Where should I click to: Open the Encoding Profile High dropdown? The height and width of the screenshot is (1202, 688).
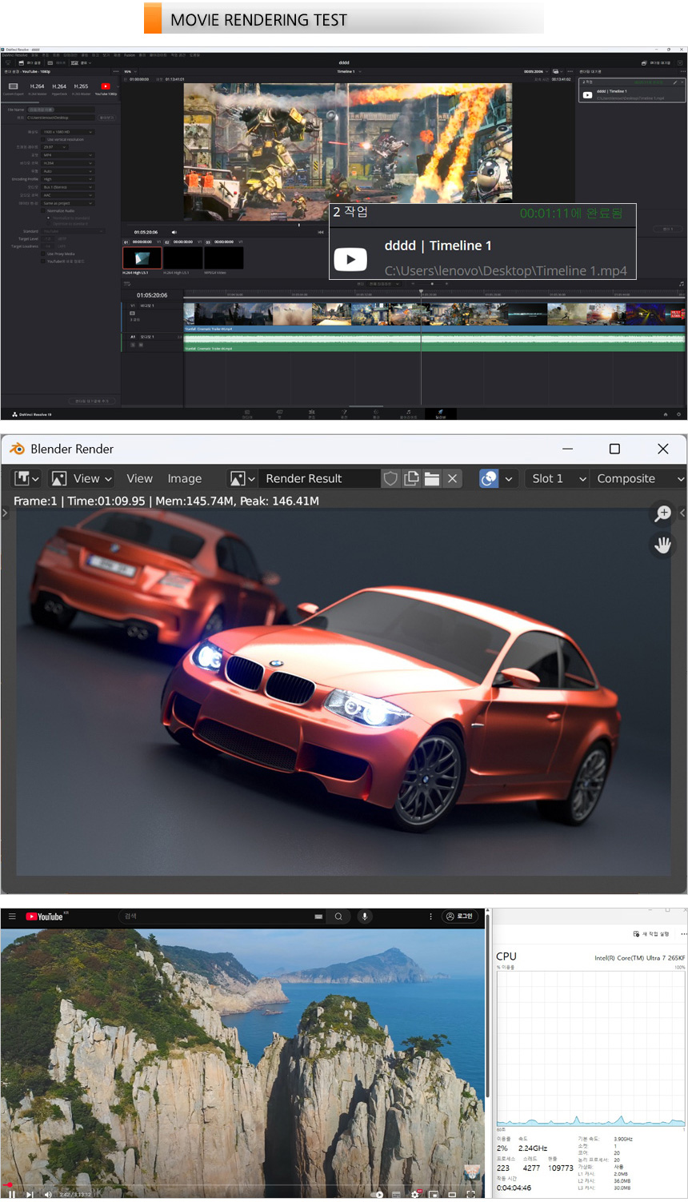coord(68,179)
